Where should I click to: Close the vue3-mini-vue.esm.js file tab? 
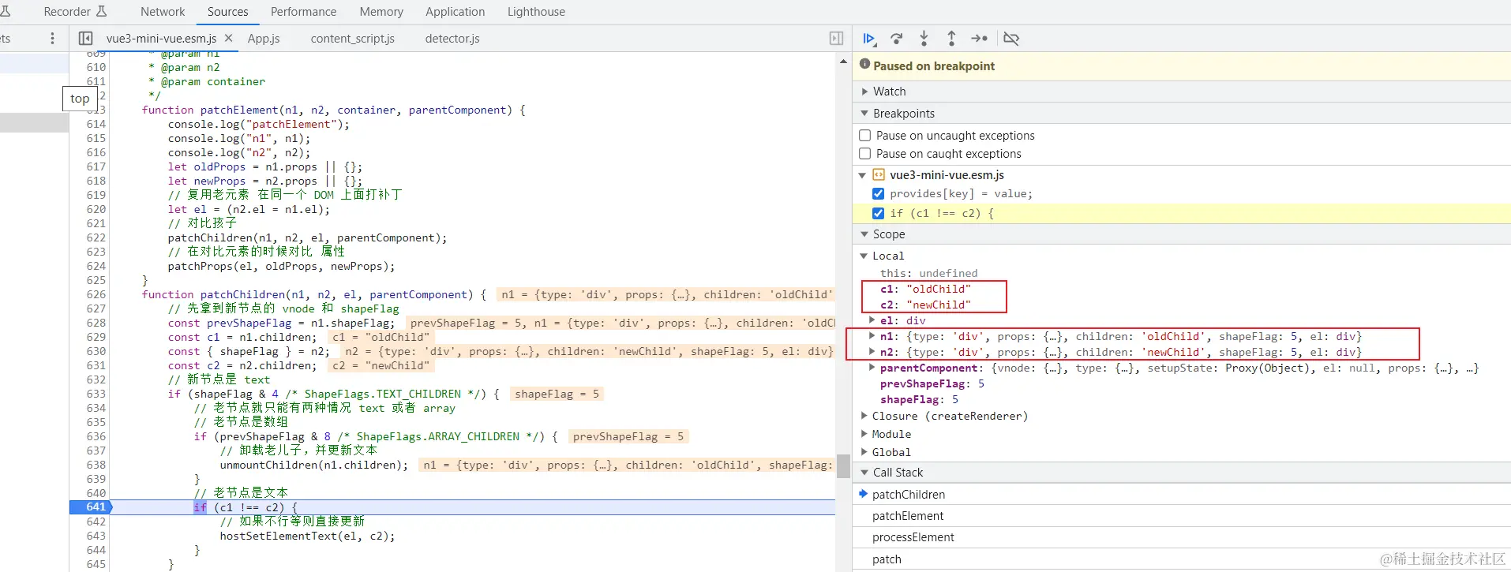tap(229, 38)
